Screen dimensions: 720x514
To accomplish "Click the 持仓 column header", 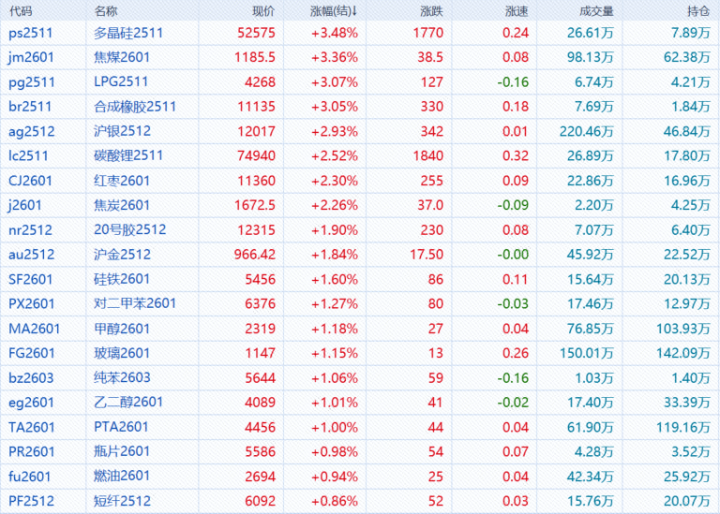I will (698, 10).
